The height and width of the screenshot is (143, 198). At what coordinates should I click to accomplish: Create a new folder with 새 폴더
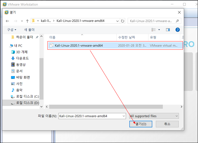[x=29, y=30]
